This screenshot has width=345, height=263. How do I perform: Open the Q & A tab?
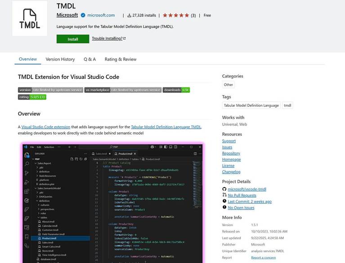click(x=90, y=59)
